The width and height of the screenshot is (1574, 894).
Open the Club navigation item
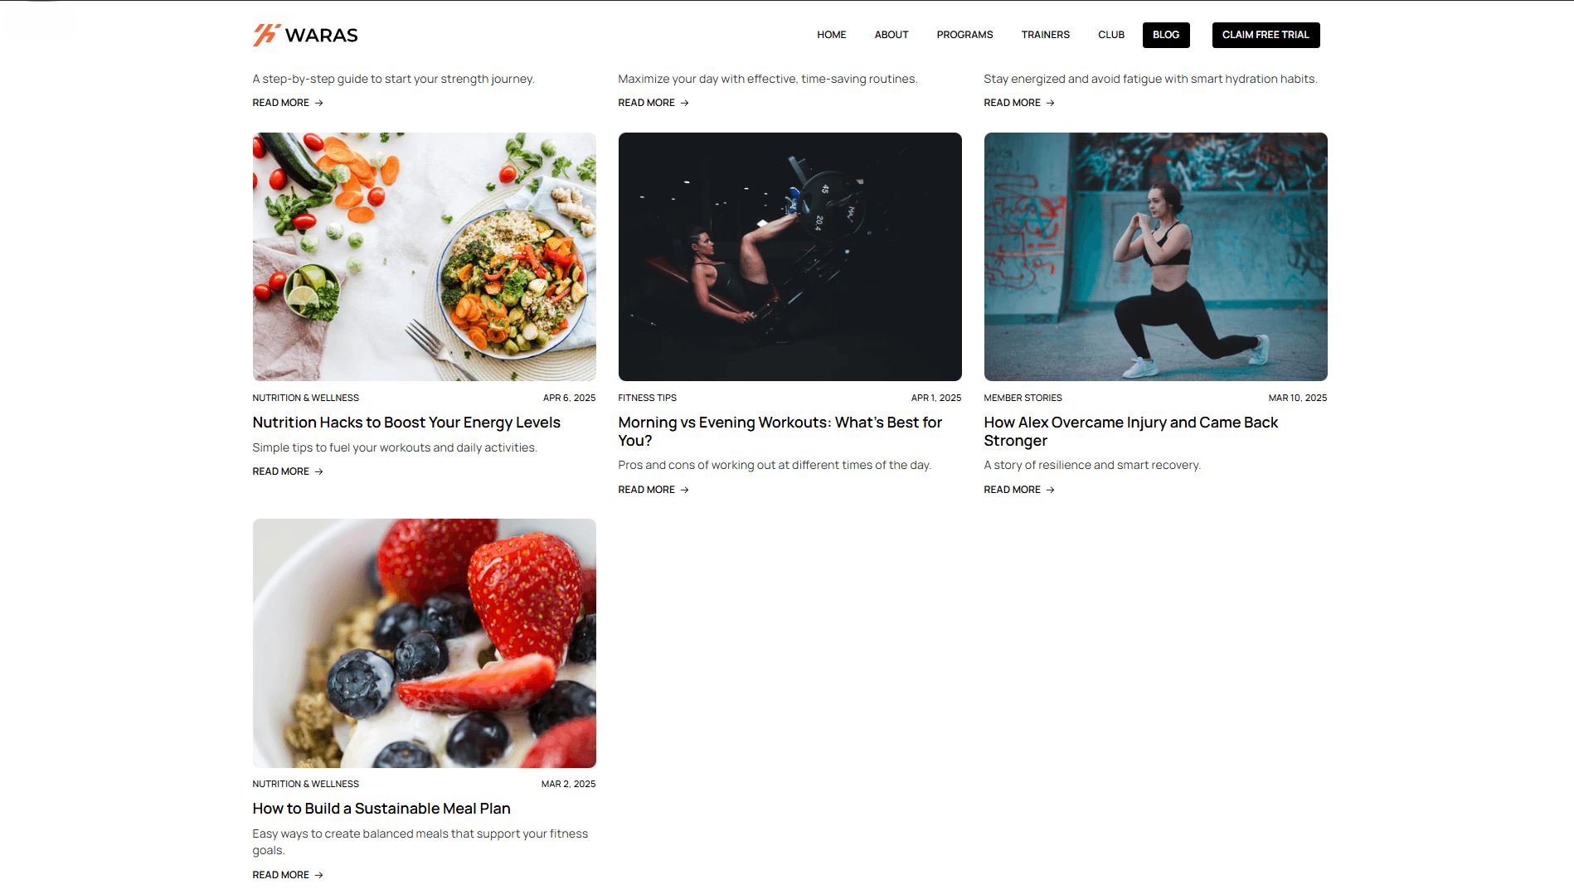click(x=1111, y=35)
